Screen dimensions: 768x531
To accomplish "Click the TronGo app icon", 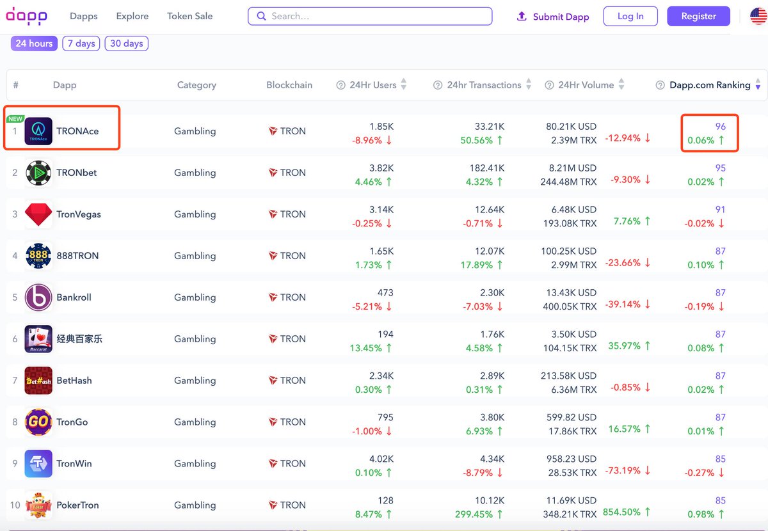I will pos(38,422).
